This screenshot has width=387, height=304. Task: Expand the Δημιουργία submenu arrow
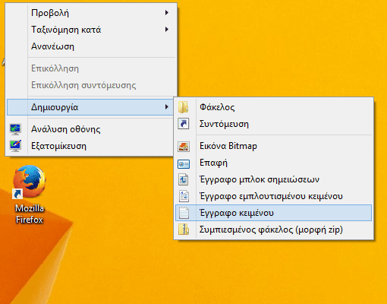pyautogui.click(x=167, y=107)
